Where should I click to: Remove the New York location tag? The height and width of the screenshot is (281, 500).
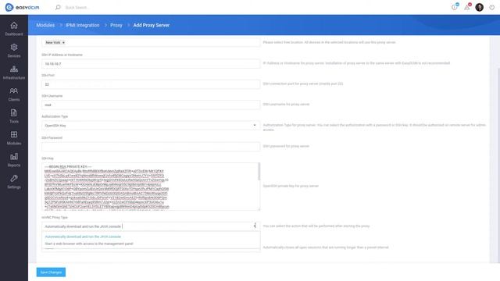(x=63, y=42)
